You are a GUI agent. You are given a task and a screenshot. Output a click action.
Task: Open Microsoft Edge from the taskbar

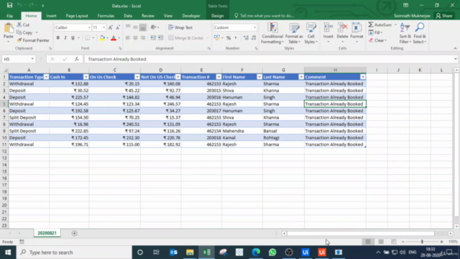pyautogui.click(x=256, y=253)
